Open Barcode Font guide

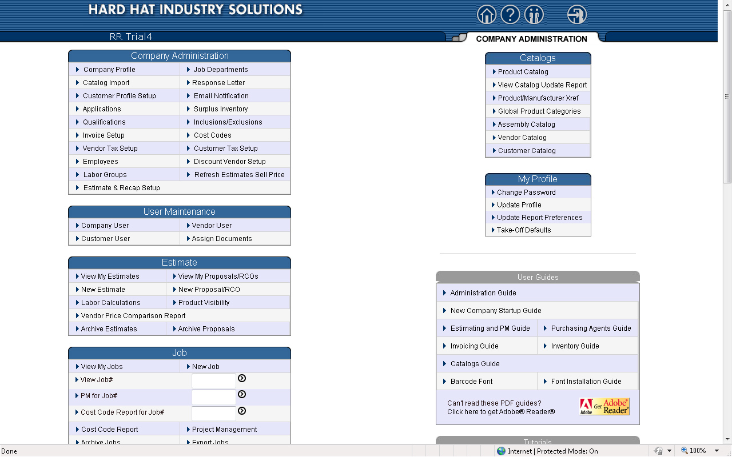(x=472, y=382)
